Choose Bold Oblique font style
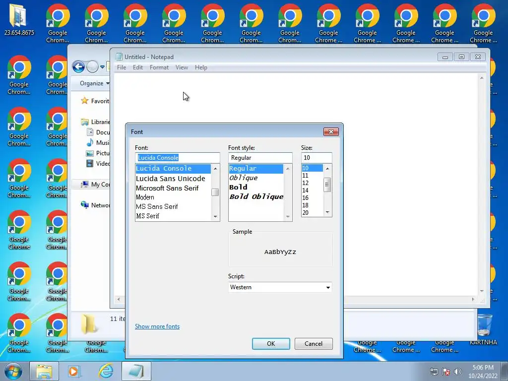 (x=256, y=196)
